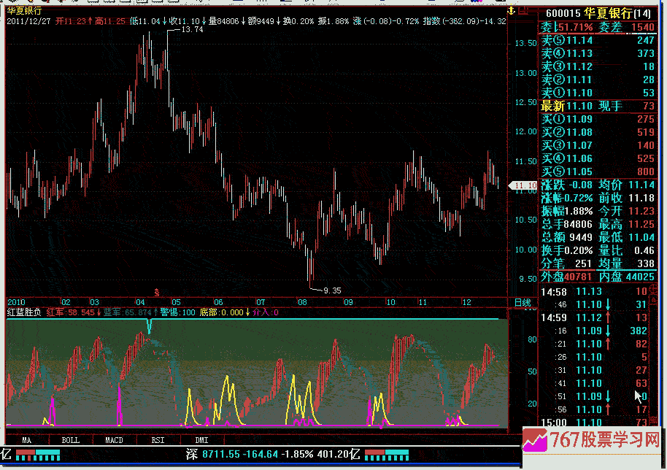This screenshot has width=667, height=470.
Task: Select the 卖② 11.11 order row
Action: (598, 80)
